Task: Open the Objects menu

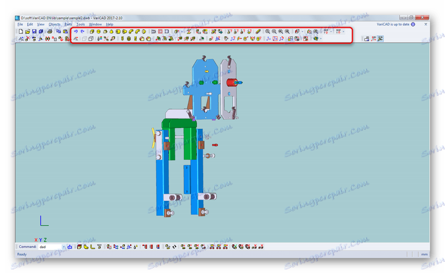Action: point(54,24)
